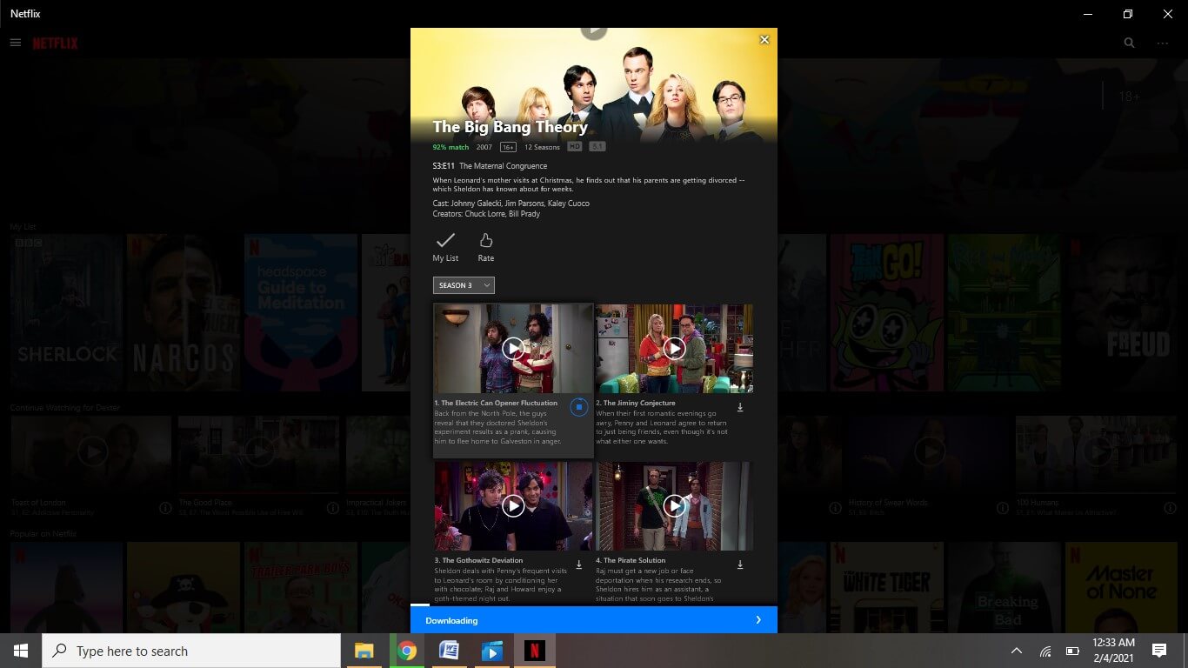Open Wi-Fi network settings in tray

click(1045, 651)
